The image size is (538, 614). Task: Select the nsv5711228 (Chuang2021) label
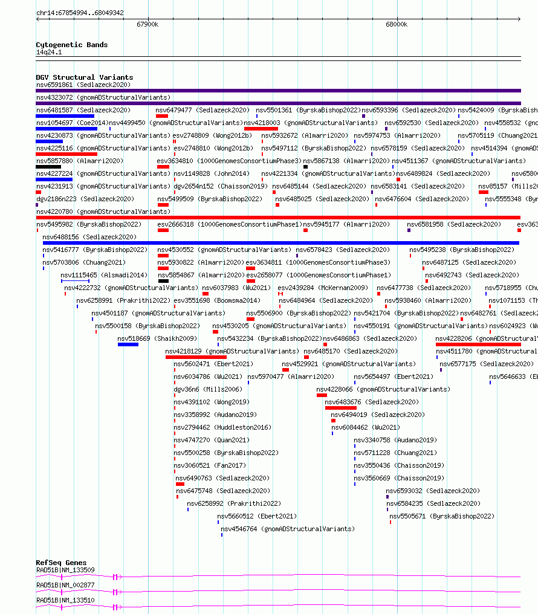tap(395, 453)
